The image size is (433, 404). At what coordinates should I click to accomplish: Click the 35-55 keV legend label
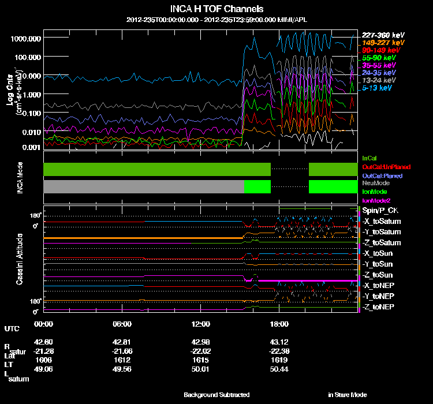(x=379, y=65)
